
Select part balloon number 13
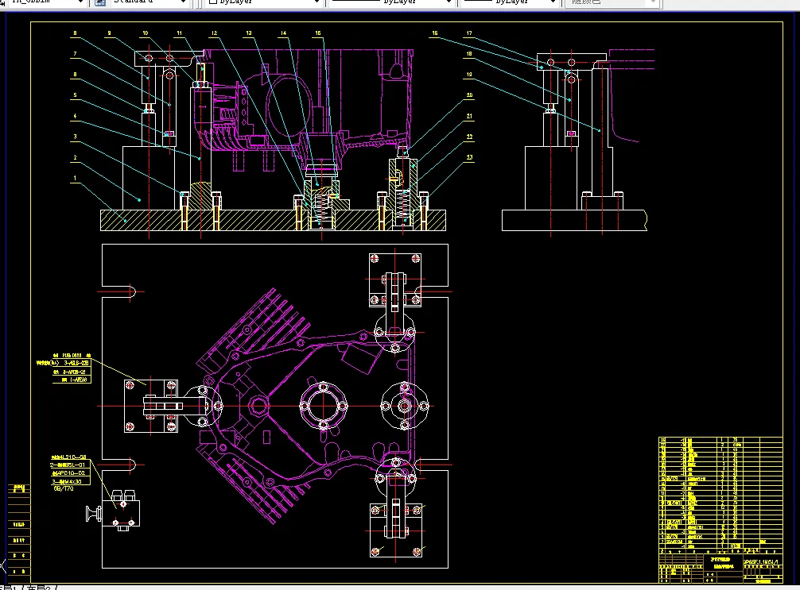(249, 33)
